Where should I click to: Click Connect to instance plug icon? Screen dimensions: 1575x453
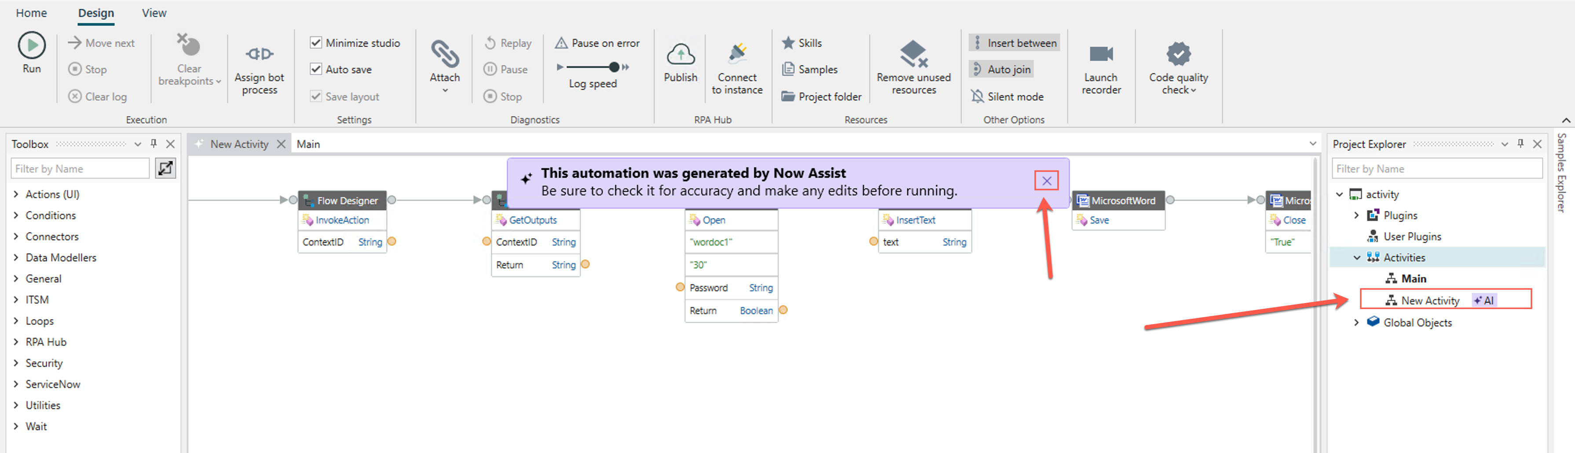(737, 54)
